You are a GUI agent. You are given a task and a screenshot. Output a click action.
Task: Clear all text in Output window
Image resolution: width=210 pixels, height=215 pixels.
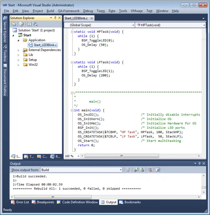click(150, 170)
